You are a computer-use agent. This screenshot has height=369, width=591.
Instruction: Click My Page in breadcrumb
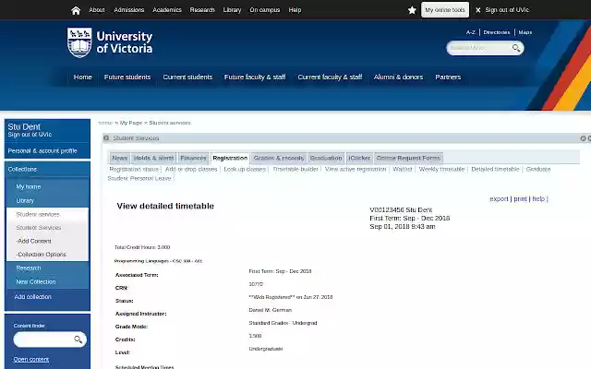click(x=131, y=123)
